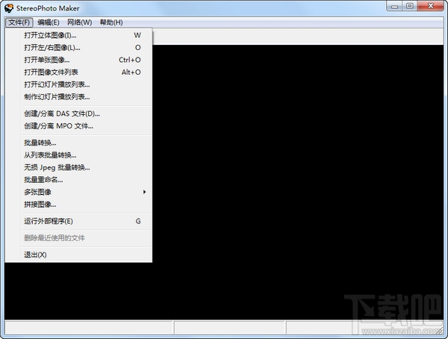
Task: Click 无损 Jpeg 批量转换... entry
Action: click(78, 167)
